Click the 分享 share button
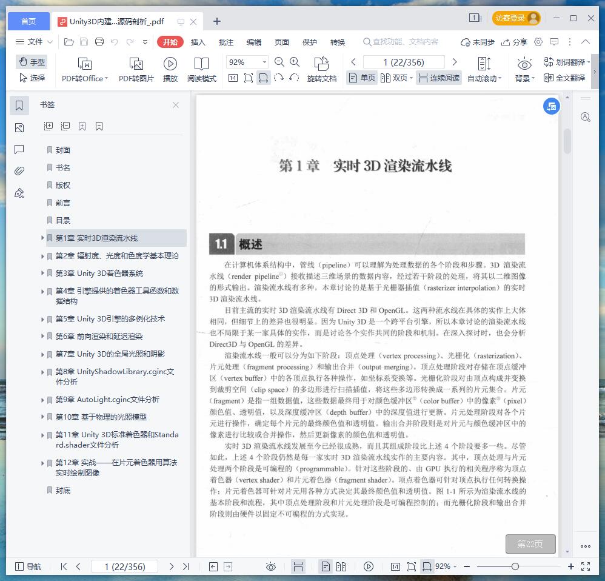Screen dimensions: 605x581 coord(514,42)
